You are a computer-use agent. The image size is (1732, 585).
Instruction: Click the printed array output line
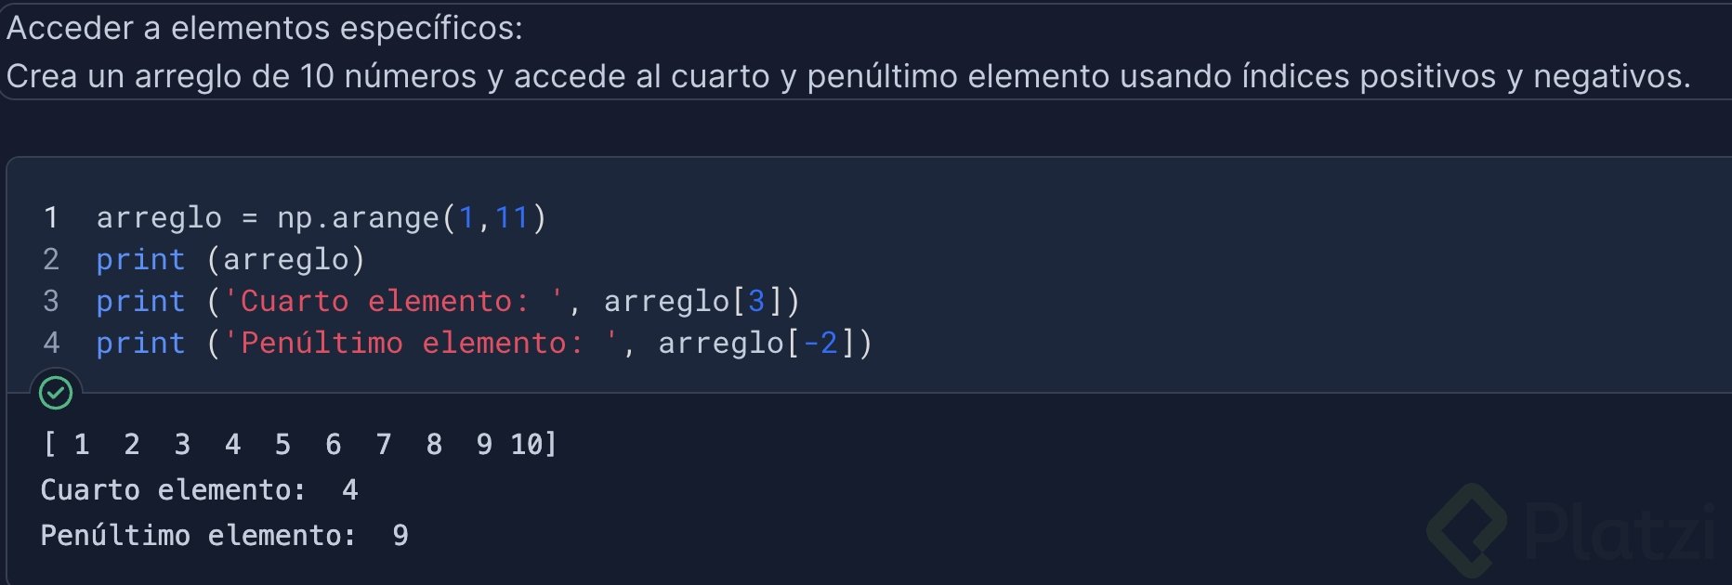pyautogui.click(x=299, y=445)
